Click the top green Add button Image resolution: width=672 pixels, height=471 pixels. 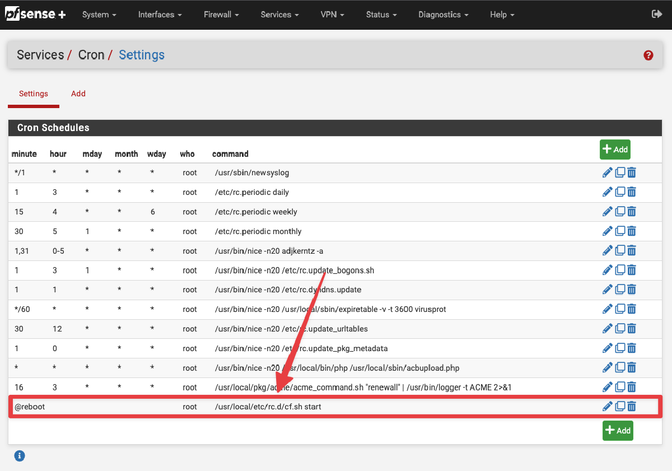[x=615, y=150]
